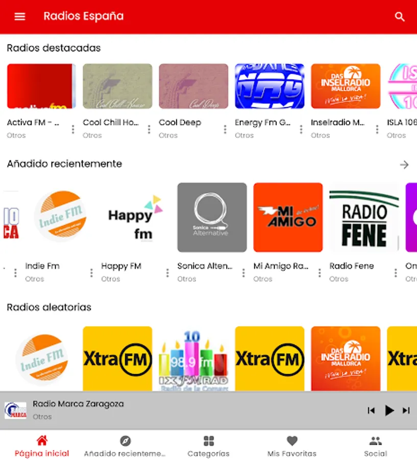The width and height of the screenshot is (417, 460).
Task: Go to Página inicial tab
Action: (x=42, y=446)
